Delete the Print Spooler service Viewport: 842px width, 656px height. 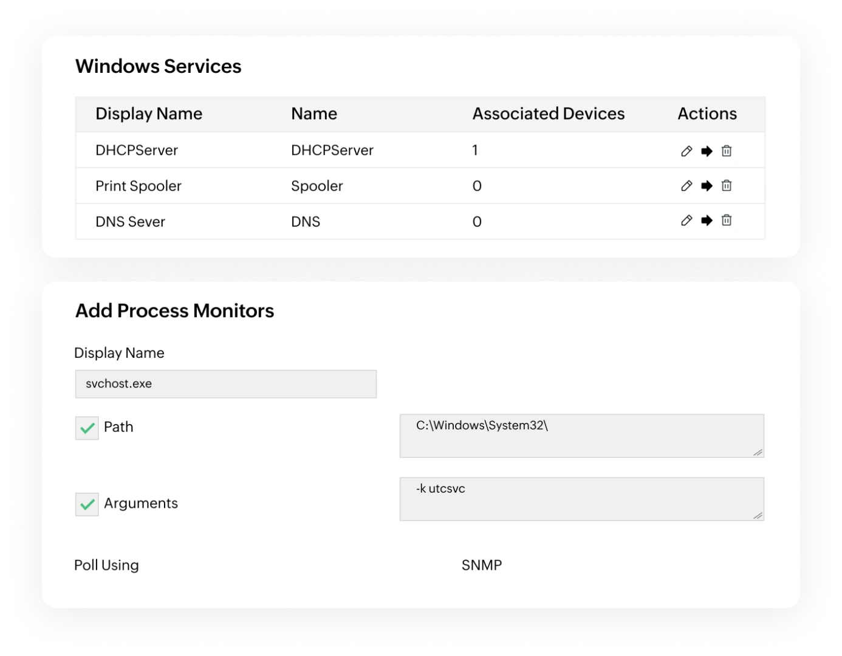(727, 186)
